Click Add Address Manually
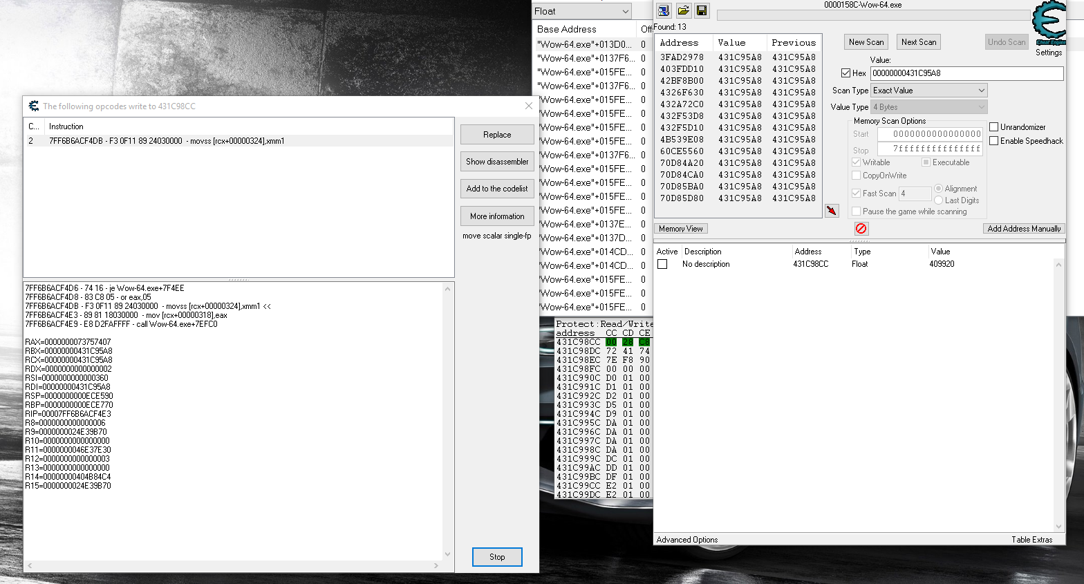This screenshot has width=1084, height=584. coord(1024,229)
